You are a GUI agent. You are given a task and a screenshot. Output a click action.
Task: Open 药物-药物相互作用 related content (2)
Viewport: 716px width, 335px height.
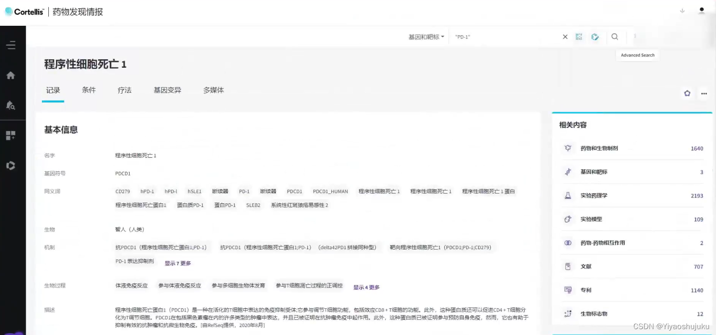(632, 243)
